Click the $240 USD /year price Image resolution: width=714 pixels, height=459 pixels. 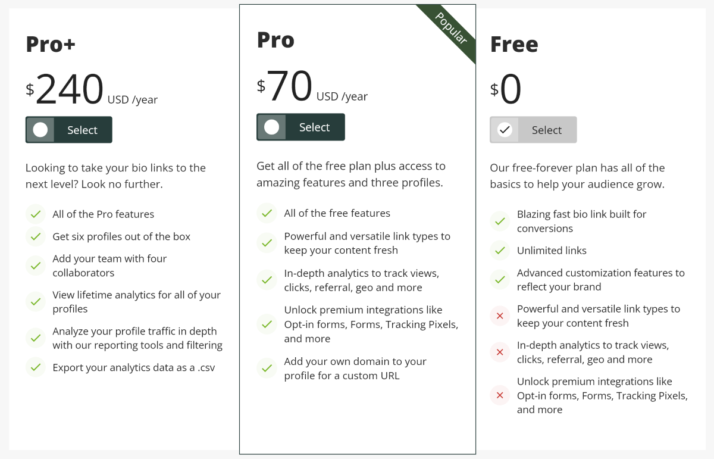pyautogui.click(x=92, y=89)
